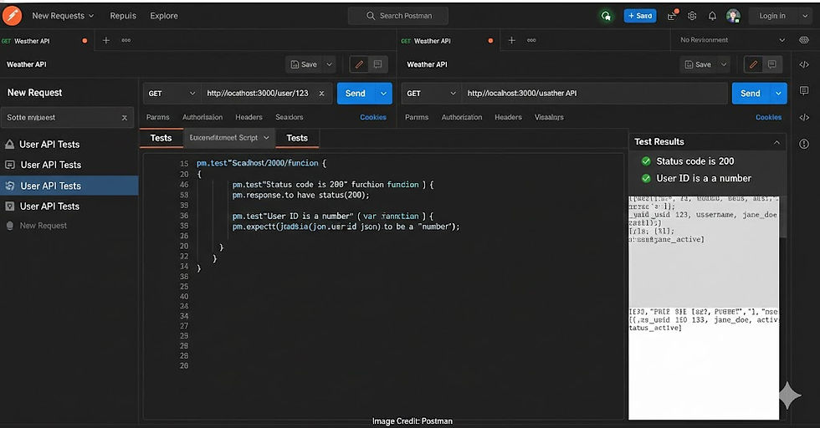The image size is (820, 428).
Task: Click the Postman logo icon
Action: (x=12, y=16)
